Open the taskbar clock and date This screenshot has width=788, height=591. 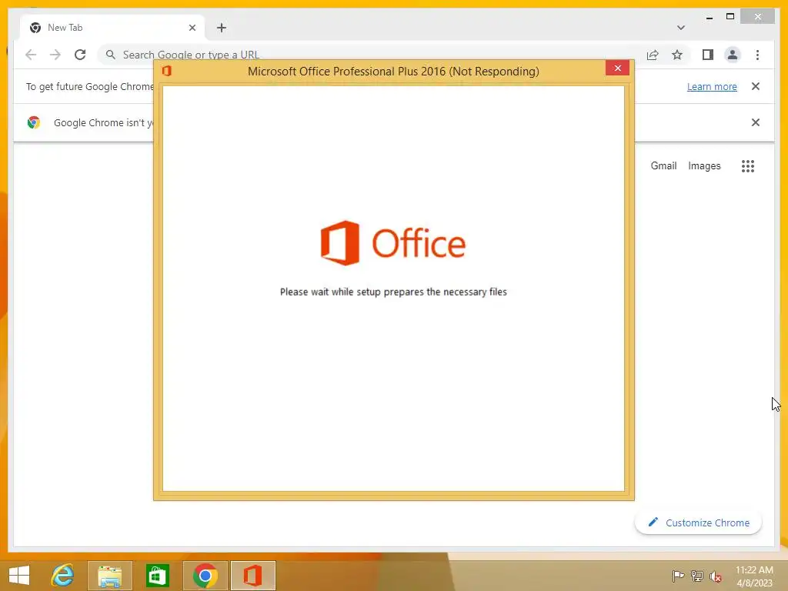[x=754, y=576]
